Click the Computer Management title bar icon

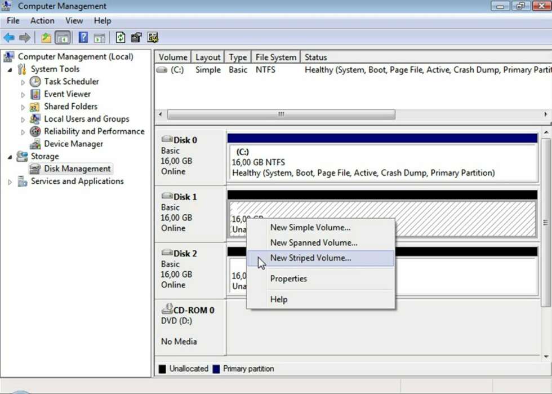pyautogui.click(x=6, y=6)
